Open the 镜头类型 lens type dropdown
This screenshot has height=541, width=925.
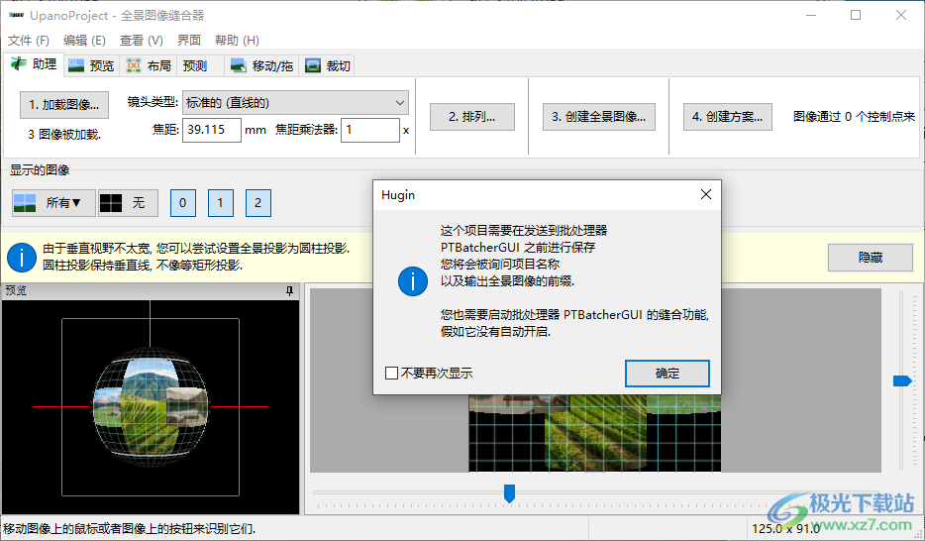(x=295, y=103)
